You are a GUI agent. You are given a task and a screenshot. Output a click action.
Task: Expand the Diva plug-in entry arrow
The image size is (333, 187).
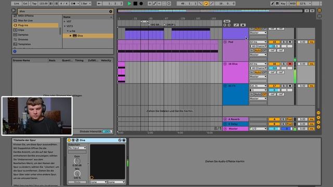point(71,36)
